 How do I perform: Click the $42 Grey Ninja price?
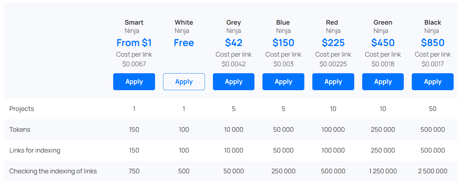click(x=234, y=43)
